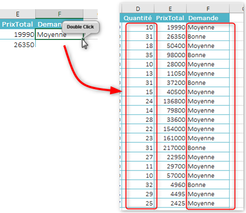This screenshot has height=213, width=246.
Task: Select column D header in the right table
Action: (138, 9)
